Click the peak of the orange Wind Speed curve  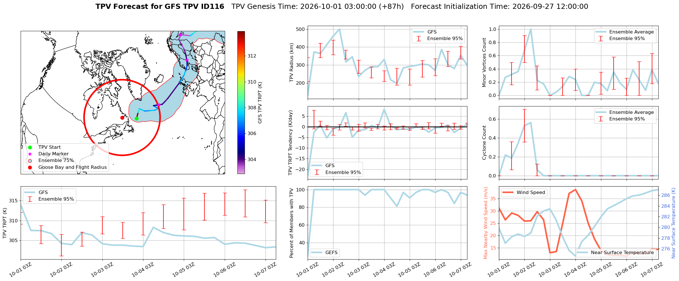(x=575, y=189)
